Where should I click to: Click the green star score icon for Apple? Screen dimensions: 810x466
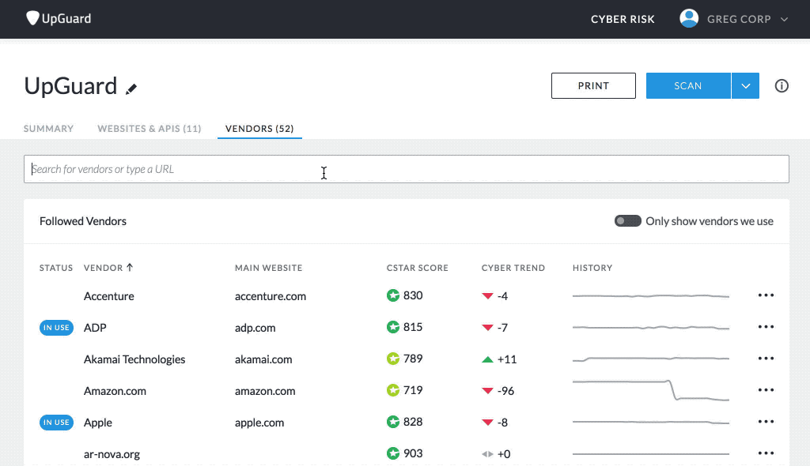coord(393,422)
